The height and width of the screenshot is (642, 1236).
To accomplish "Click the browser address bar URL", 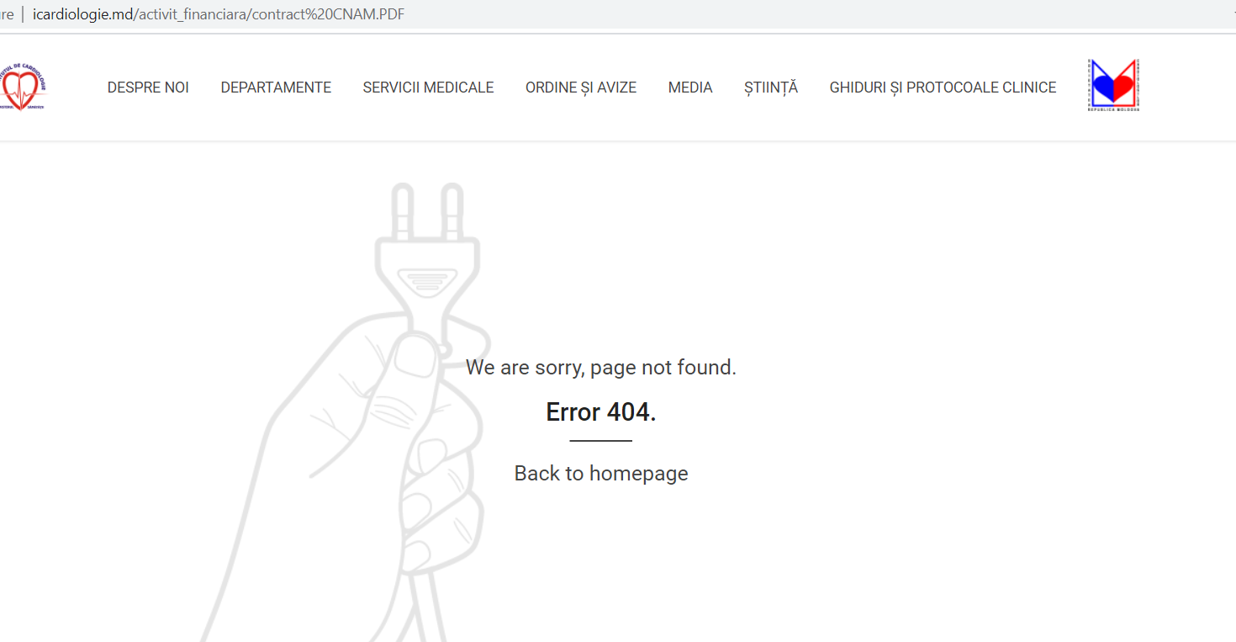I will click(x=219, y=15).
